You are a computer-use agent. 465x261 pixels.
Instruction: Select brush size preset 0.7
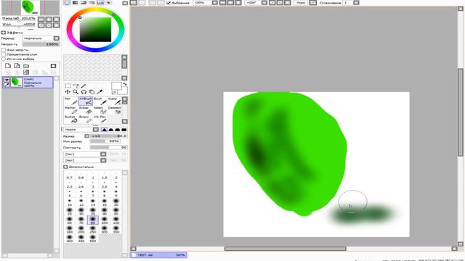(70, 175)
